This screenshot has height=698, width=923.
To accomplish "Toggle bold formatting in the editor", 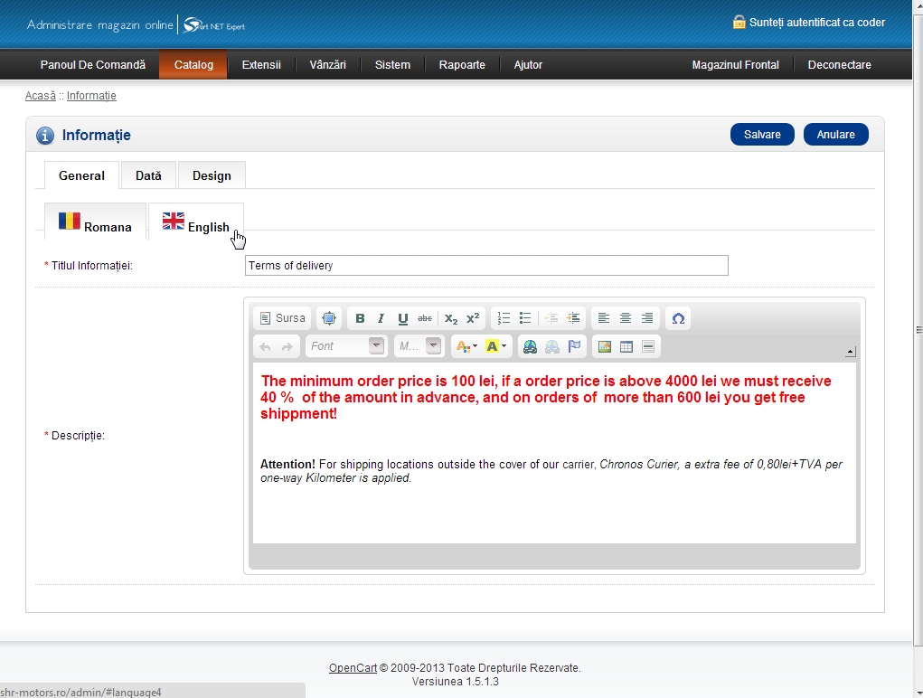I will [360, 318].
